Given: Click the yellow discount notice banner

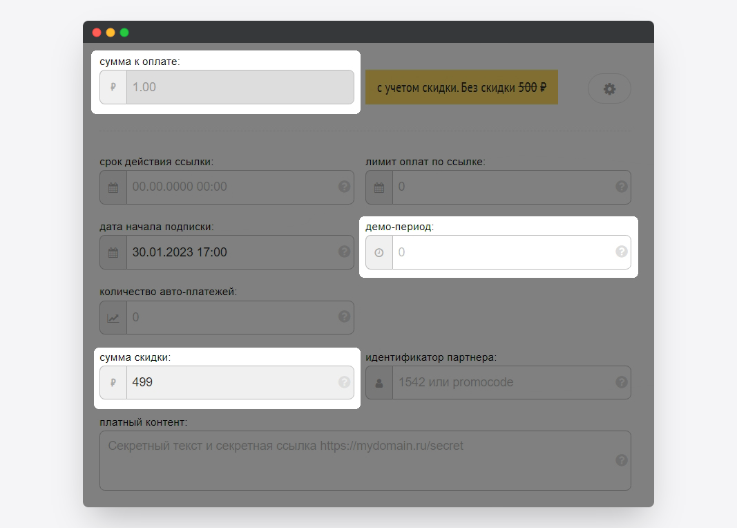Looking at the screenshot, I should [x=461, y=88].
